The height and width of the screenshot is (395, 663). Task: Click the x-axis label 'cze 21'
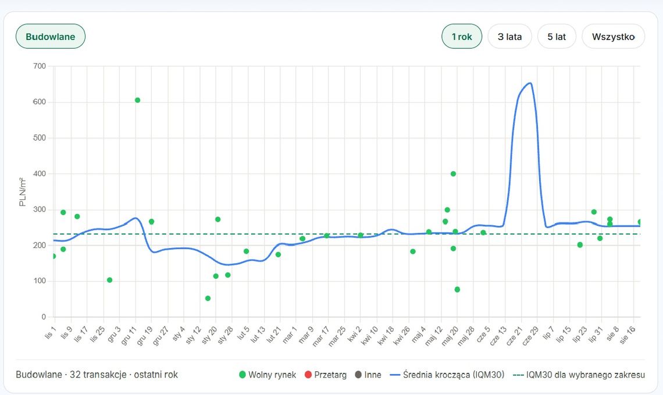(x=514, y=336)
